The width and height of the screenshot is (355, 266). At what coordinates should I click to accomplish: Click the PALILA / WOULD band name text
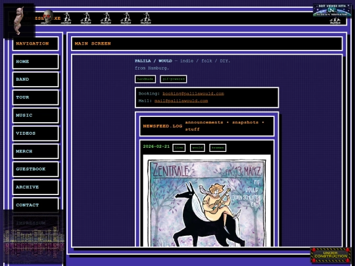pos(153,61)
